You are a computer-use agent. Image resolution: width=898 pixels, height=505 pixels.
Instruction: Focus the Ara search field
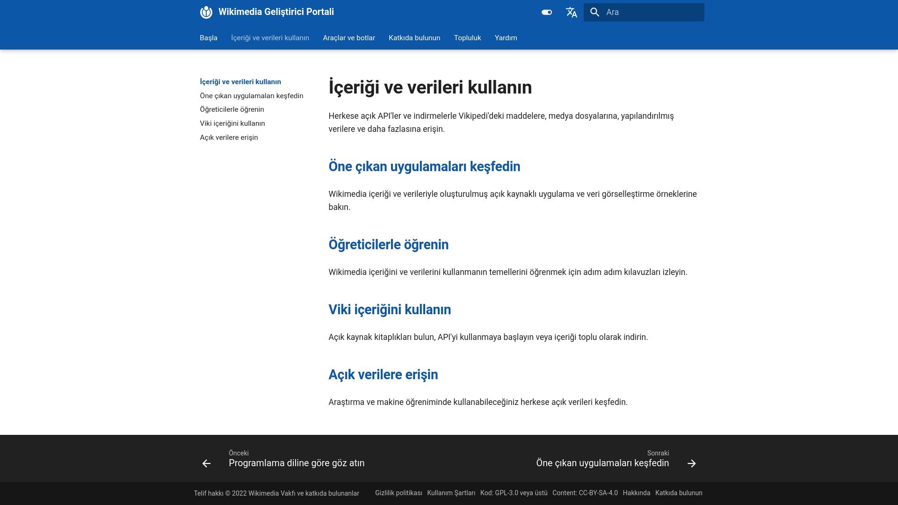tap(644, 12)
